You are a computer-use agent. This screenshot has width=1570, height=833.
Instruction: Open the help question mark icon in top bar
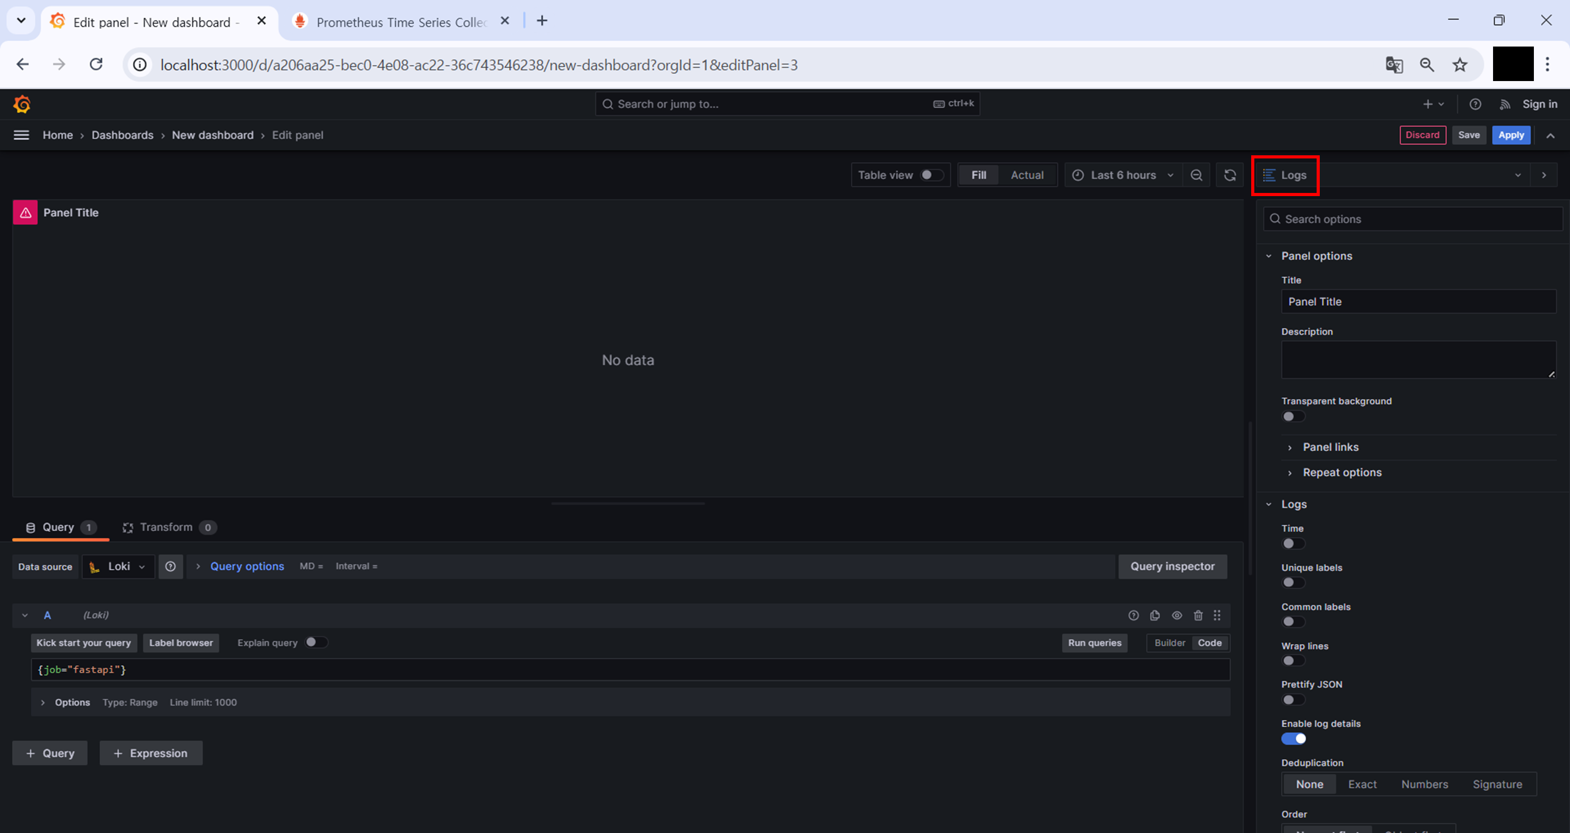pos(1475,105)
